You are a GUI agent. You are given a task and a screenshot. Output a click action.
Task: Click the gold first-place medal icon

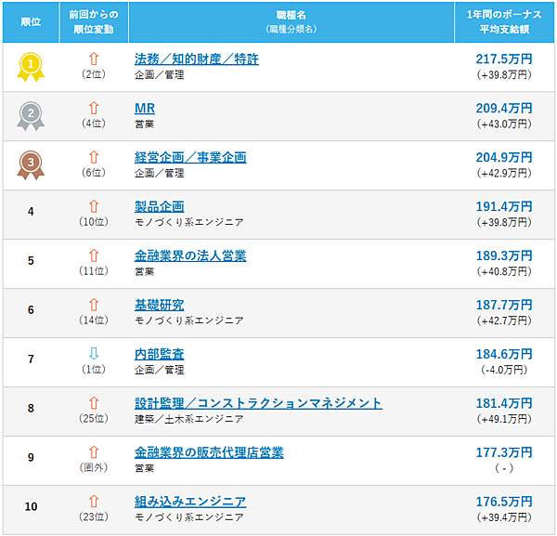pos(31,65)
